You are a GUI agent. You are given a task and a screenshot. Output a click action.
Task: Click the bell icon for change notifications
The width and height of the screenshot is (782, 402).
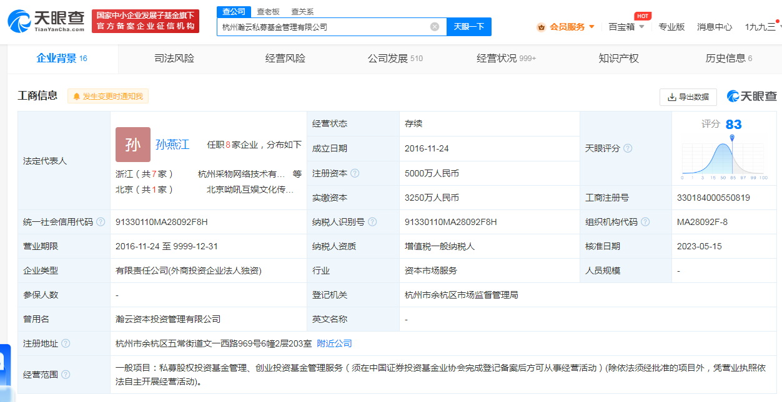77,97
